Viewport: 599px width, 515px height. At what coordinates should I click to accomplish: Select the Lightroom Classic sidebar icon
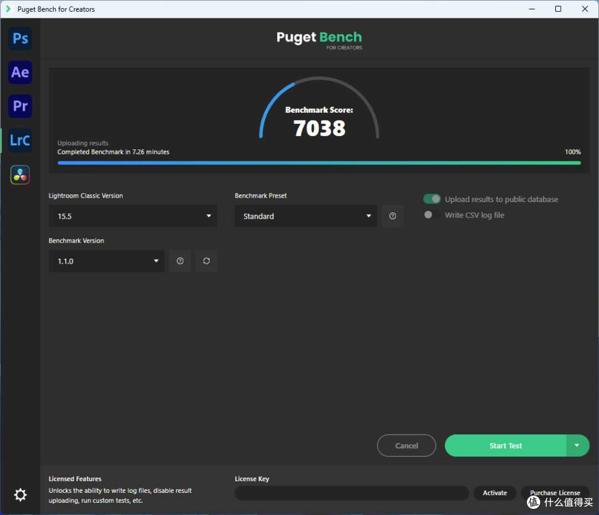point(21,140)
